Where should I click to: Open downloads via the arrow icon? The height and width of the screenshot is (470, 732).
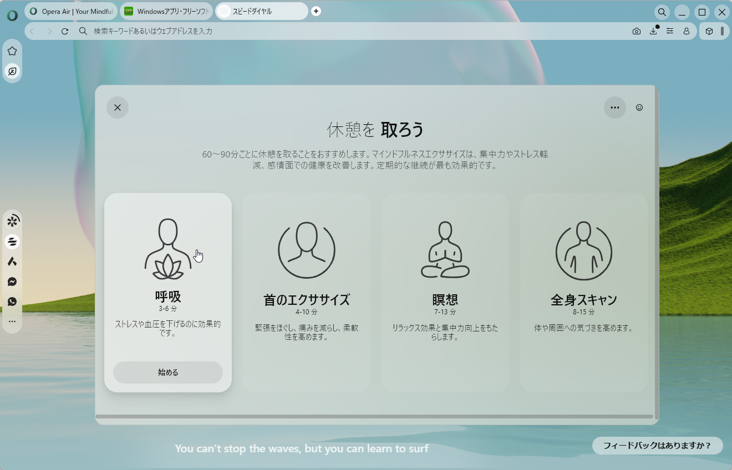[653, 31]
